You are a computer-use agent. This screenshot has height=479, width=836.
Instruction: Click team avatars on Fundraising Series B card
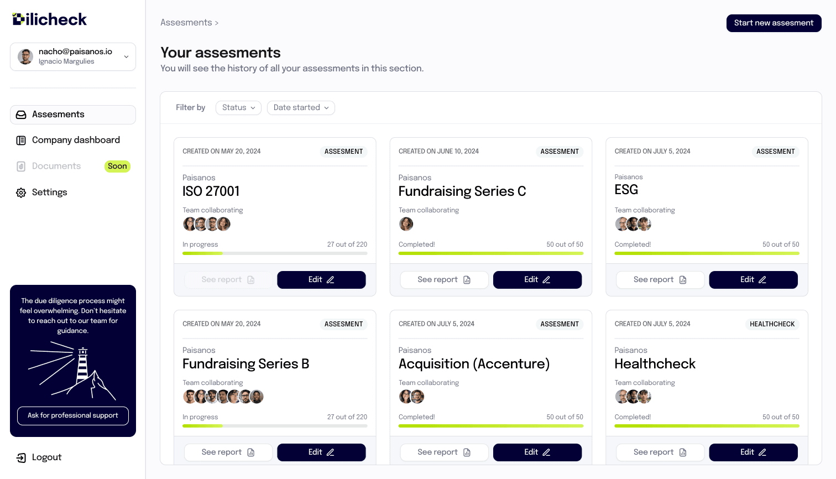pos(223,397)
